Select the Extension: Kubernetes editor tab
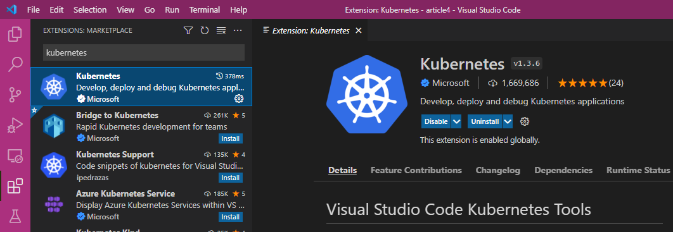673x232 pixels. (310, 30)
